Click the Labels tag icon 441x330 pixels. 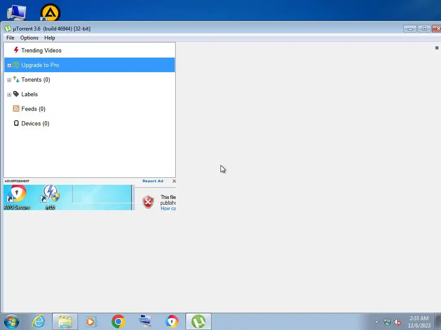16,94
